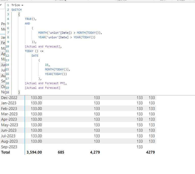This screenshot has height=174, width=195.
Task: Click MONTH('union'[Date]) expression on line 7
Action: coord(55,33)
